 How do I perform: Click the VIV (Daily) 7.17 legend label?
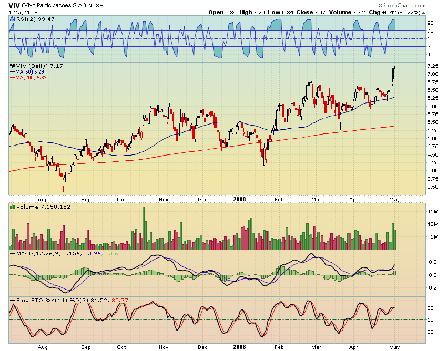pos(39,66)
